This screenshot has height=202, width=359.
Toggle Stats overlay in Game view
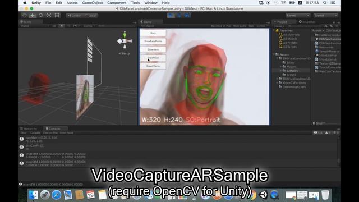click(x=251, y=26)
